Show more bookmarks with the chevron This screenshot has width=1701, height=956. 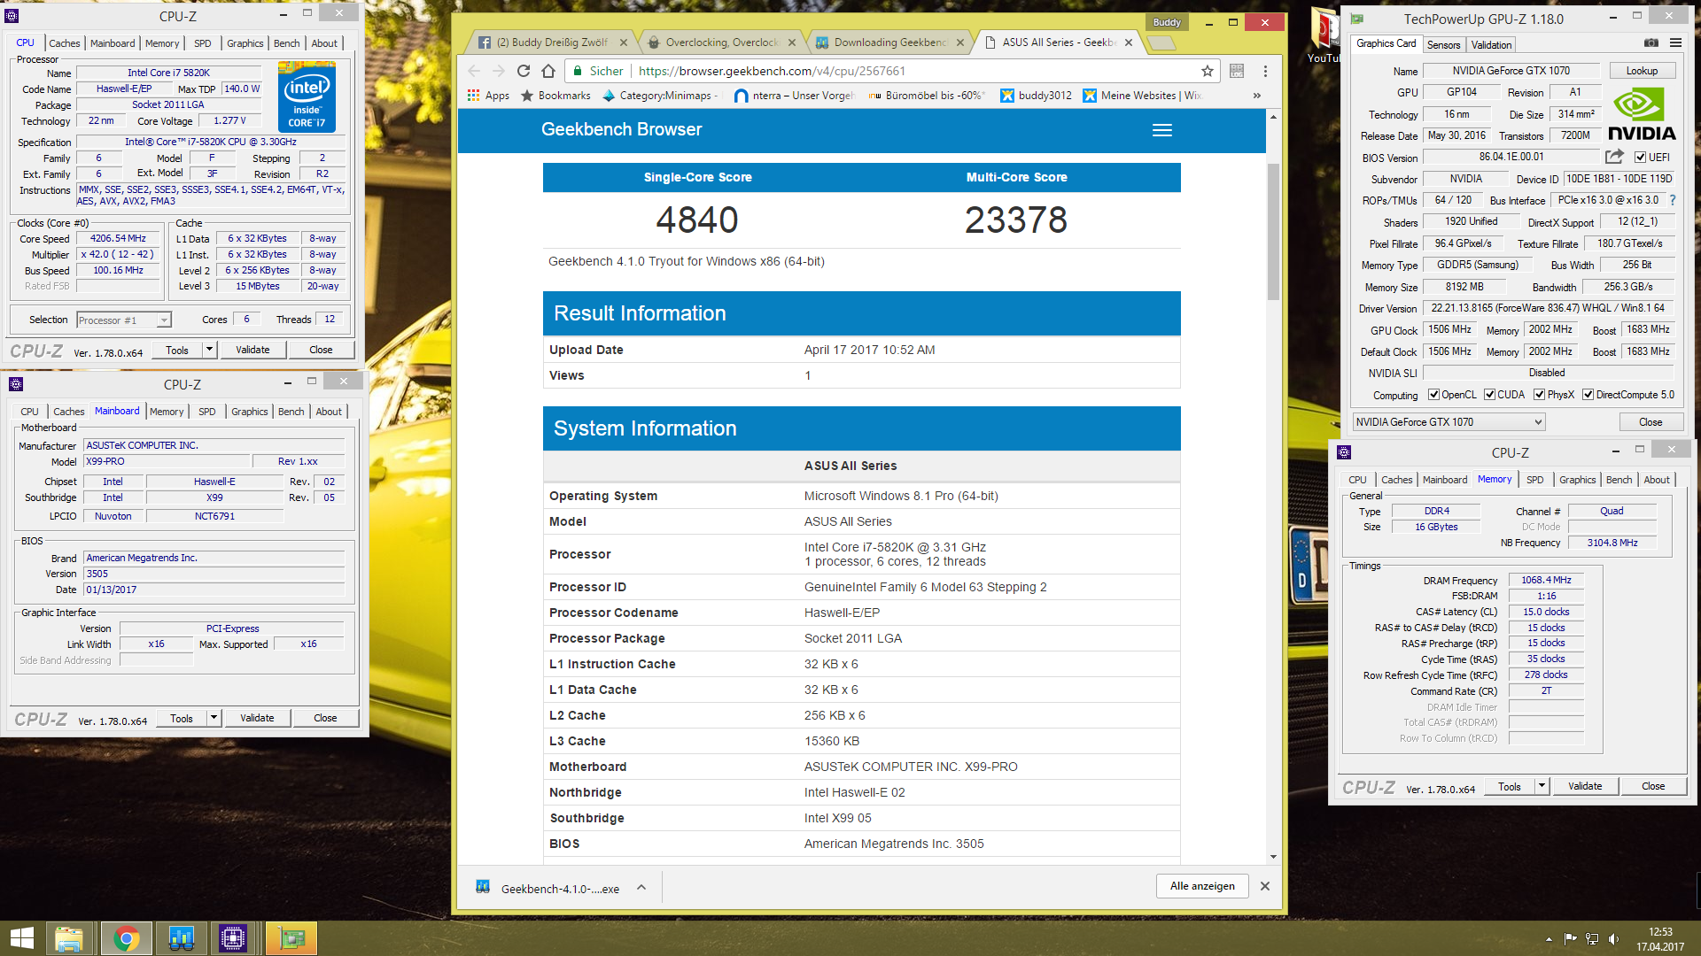1256,96
